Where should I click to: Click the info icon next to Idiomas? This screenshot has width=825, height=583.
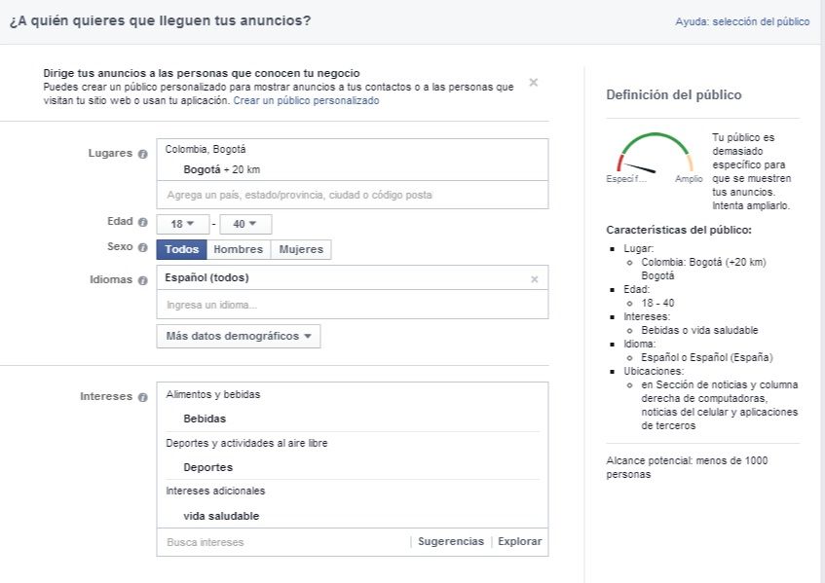[x=143, y=280]
